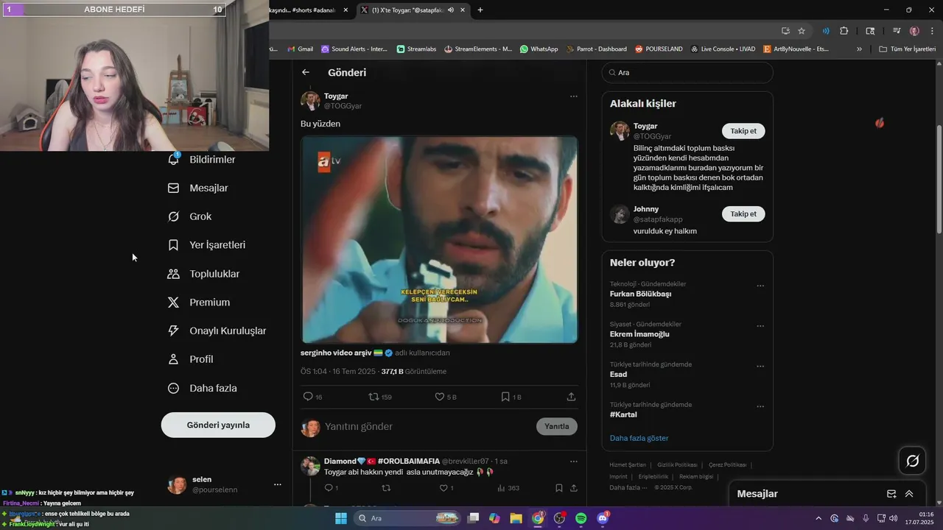Open Tüm Yer İşaretleri folder

tap(907, 49)
